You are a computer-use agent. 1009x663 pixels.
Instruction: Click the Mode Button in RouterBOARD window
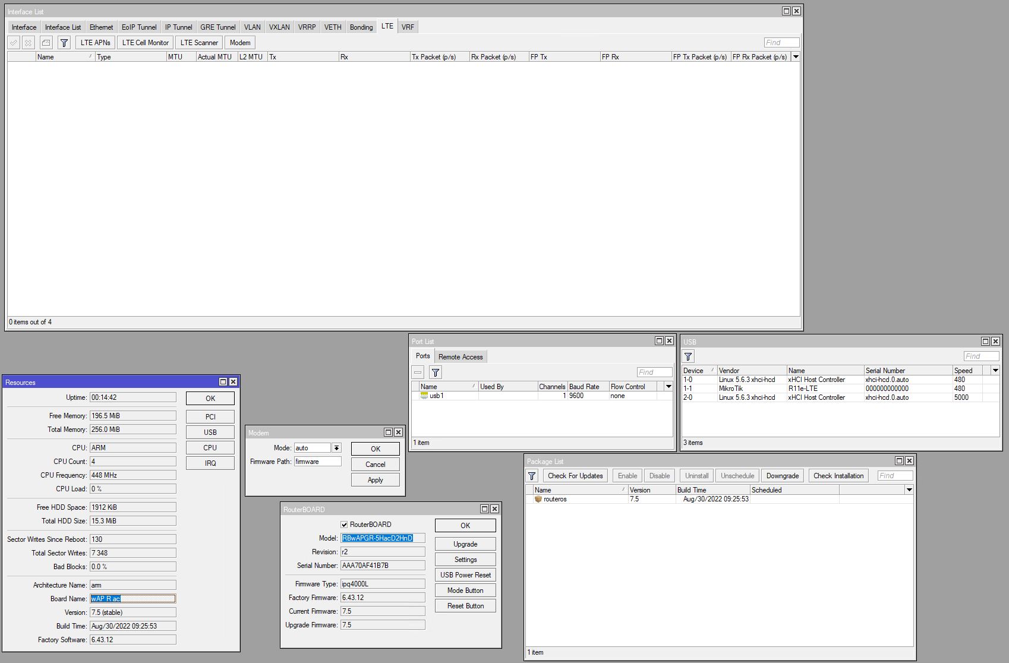(x=465, y=591)
